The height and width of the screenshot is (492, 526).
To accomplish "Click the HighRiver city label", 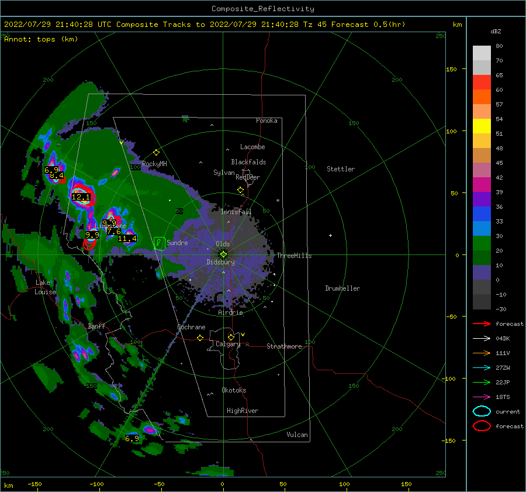I will tap(243, 411).
